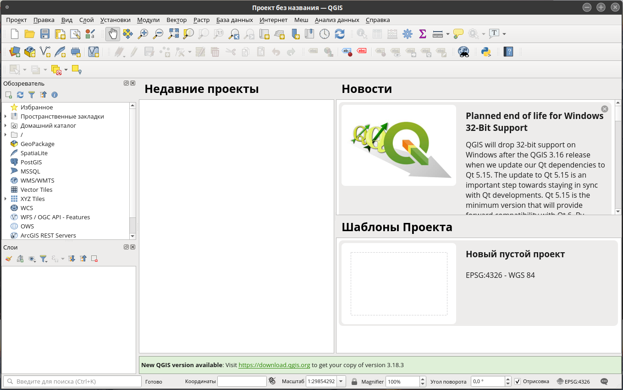Viewport: 623px width, 390px height.
Task: Create a new temporary scratch layer icon
Action: coord(75,52)
